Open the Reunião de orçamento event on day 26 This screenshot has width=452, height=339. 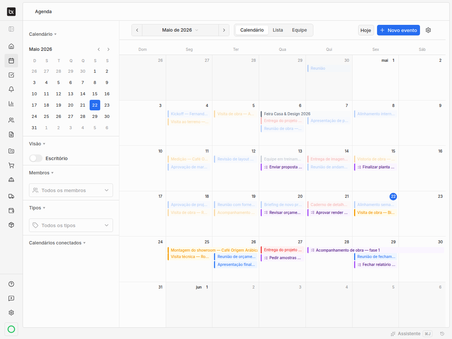tap(236, 257)
